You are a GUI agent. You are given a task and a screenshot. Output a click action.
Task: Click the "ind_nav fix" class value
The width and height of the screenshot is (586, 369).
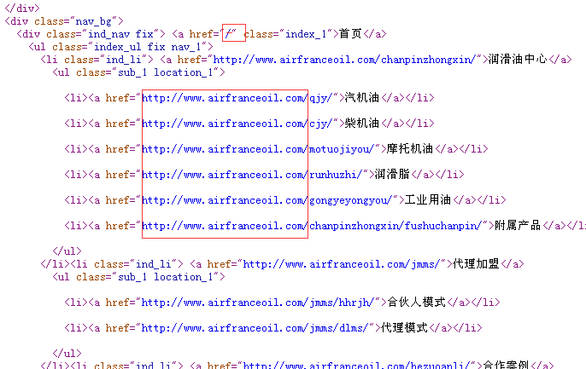tap(120, 34)
